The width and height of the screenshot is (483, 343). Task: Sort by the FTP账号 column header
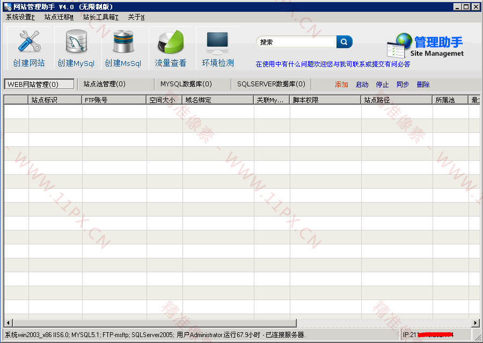(114, 100)
